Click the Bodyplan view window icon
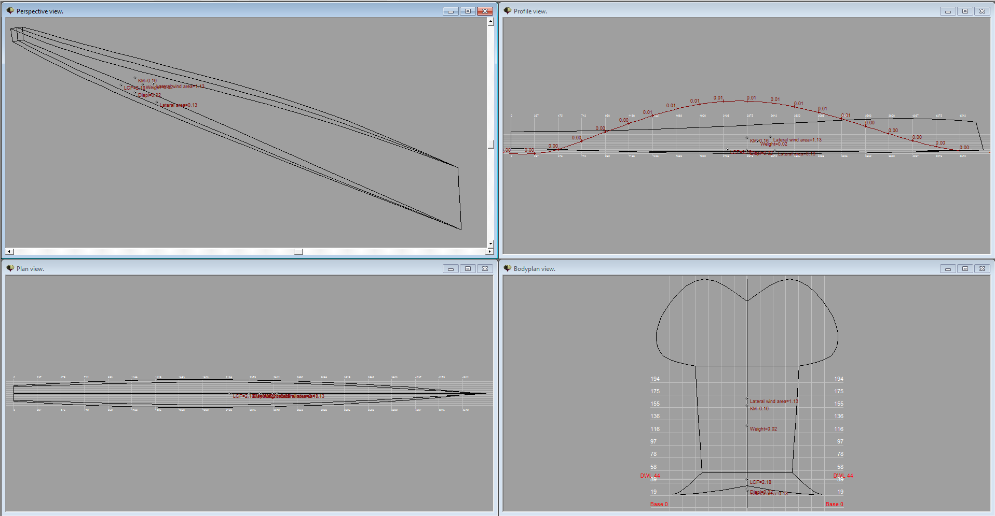Image resolution: width=995 pixels, height=516 pixels. 507,268
